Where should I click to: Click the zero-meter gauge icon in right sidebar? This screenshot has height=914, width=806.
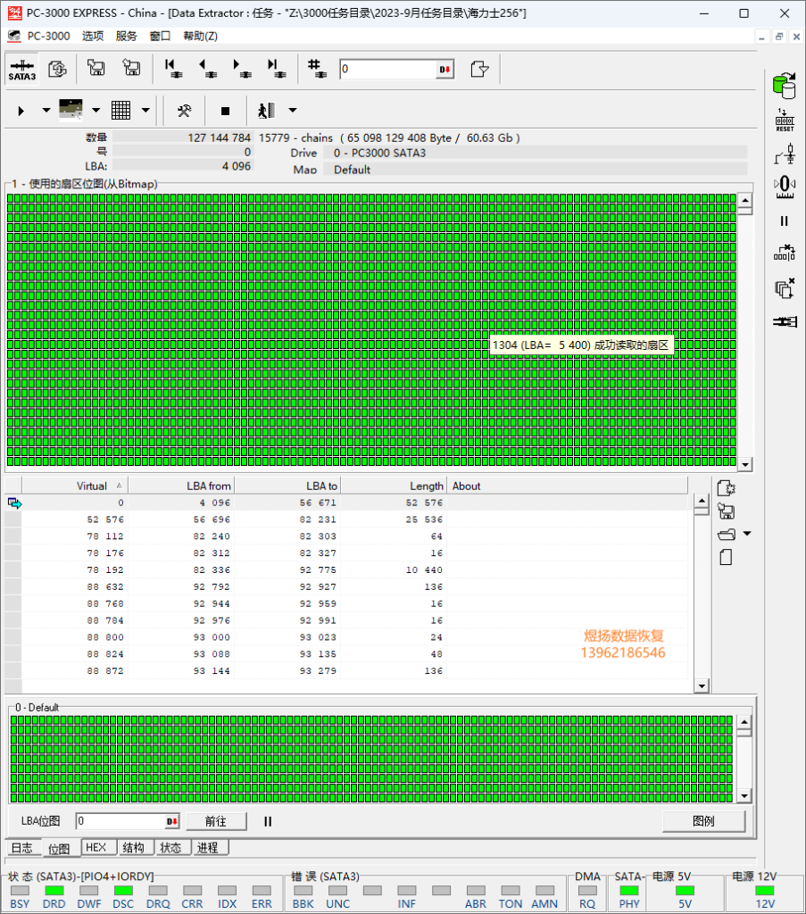[785, 187]
